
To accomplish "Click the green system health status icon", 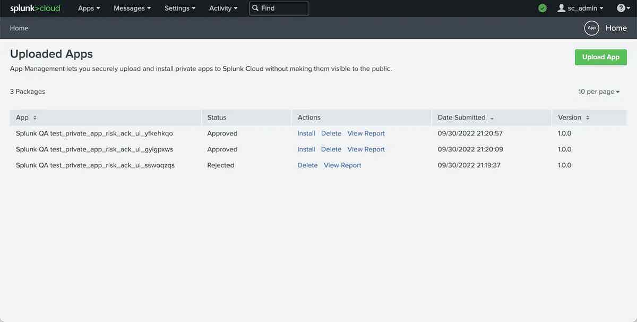I will (x=542, y=8).
